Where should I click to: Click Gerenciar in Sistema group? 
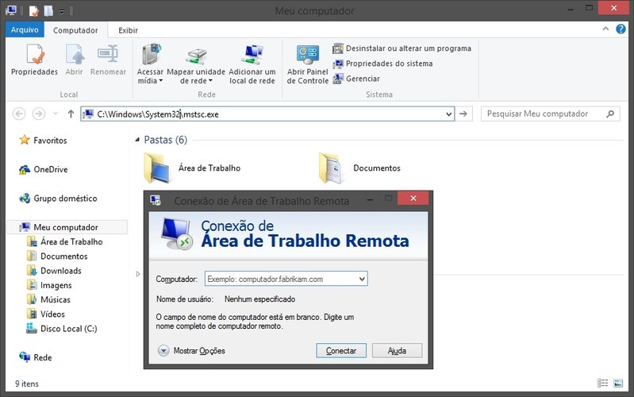(x=356, y=79)
